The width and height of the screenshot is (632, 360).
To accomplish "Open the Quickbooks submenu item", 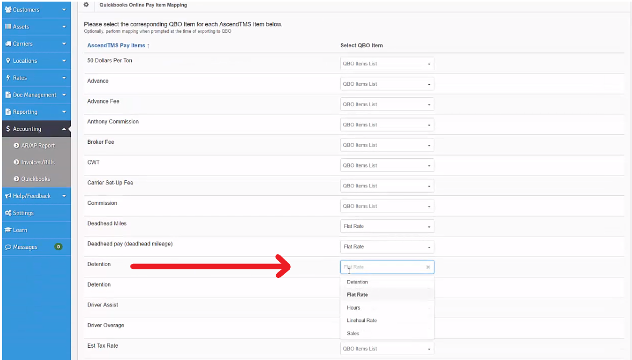I will 37,179.
